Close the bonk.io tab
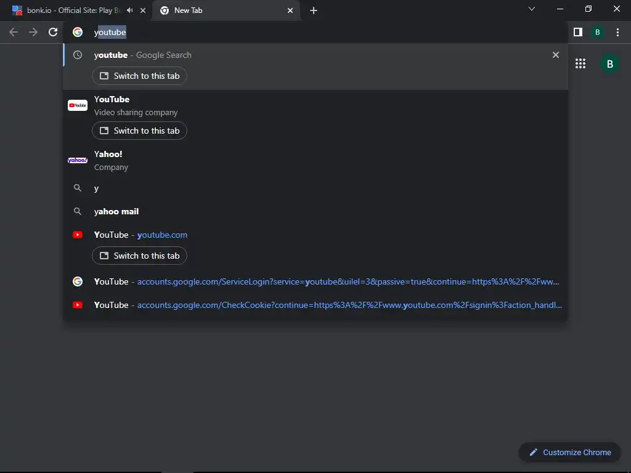The image size is (631, 473). pos(143,10)
